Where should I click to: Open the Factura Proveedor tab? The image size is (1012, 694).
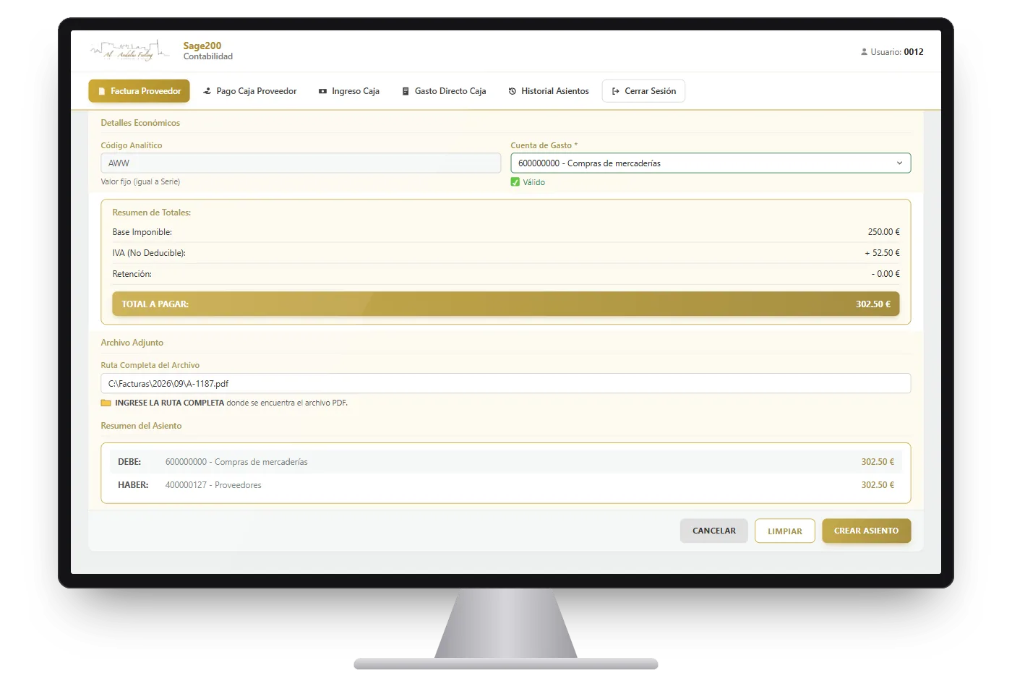(140, 91)
